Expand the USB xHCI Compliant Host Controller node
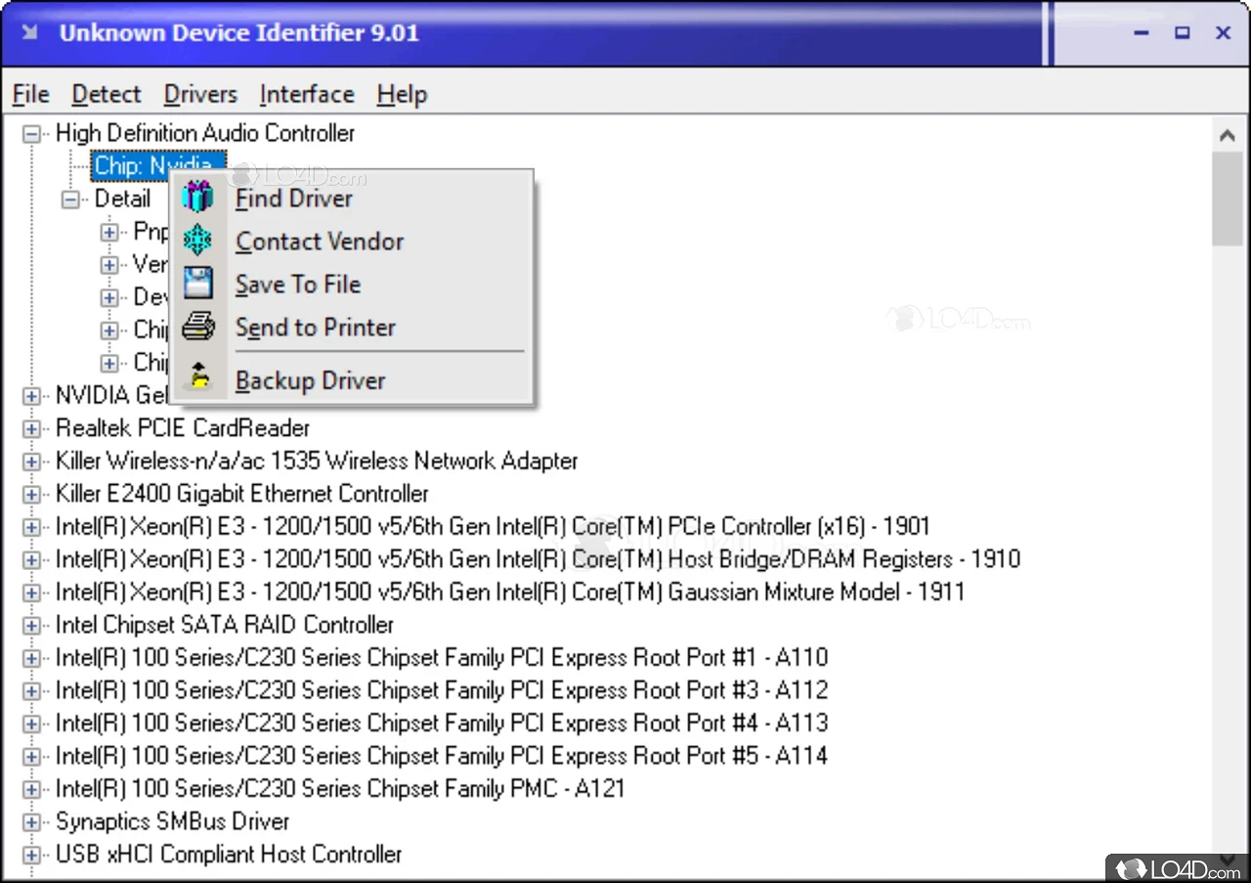This screenshot has width=1251, height=883. pyautogui.click(x=31, y=855)
